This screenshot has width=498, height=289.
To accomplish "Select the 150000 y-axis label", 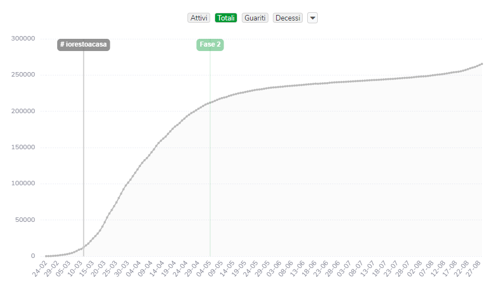I will 24,147.
